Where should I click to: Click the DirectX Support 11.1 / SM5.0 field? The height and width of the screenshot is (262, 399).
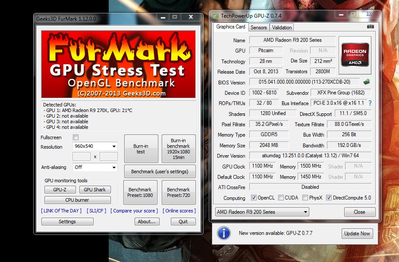(x=353, y=113)
